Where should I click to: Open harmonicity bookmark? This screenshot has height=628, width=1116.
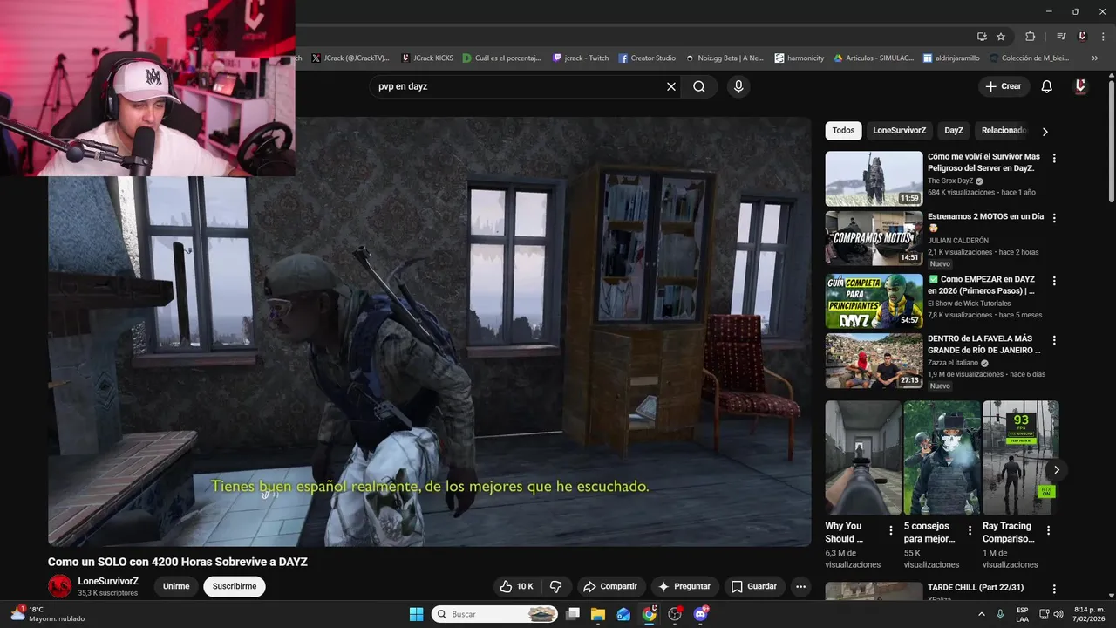tap(799, 58)
